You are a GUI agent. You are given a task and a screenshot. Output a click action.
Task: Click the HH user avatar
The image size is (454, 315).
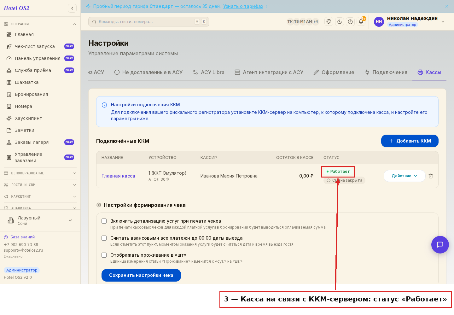[379, 22]
